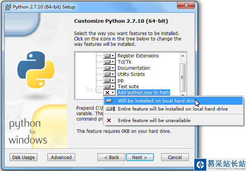
Task: Open the dropdown arrow for Utility Scripts
Action: point(113,74)
